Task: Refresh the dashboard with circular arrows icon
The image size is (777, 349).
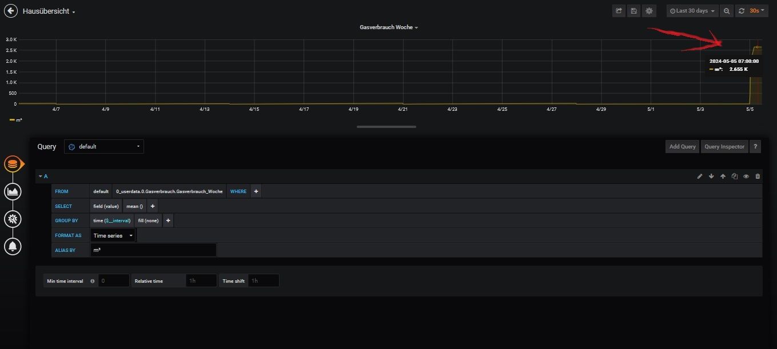Action: (742, 11)
